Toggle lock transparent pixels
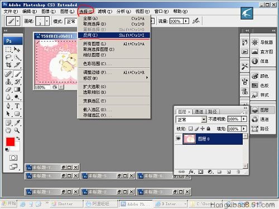This screenshot has height=209, width=279. [190, 129]
